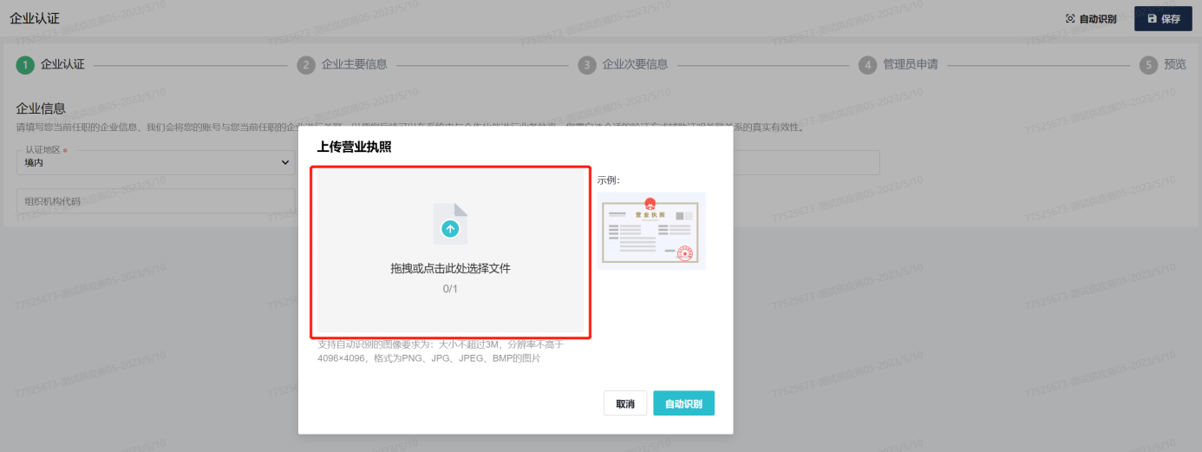Image resolution: width=1202 pixels, height=452 pixels.
Task: Click the sample business license thumbnail
Action: (x=651, y=231)
